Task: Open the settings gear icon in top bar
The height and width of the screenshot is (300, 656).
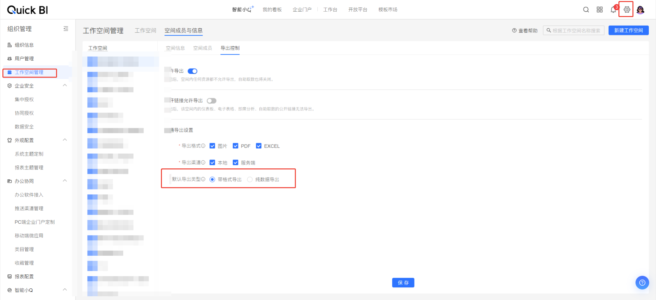Action: (627, 10)
